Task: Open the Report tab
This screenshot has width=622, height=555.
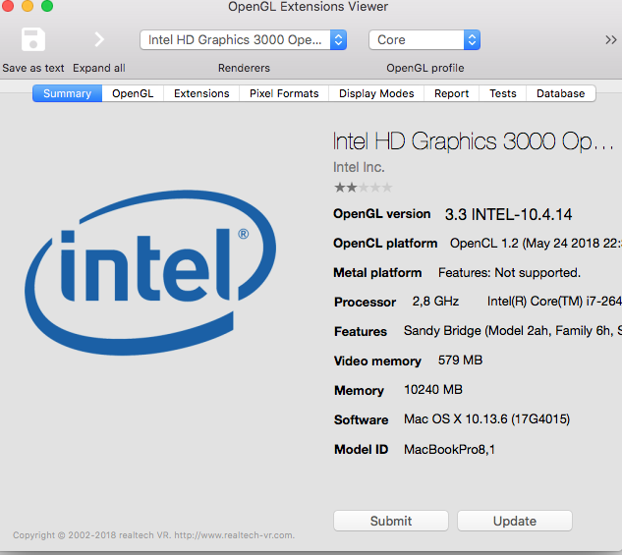Action: [451, 93]
